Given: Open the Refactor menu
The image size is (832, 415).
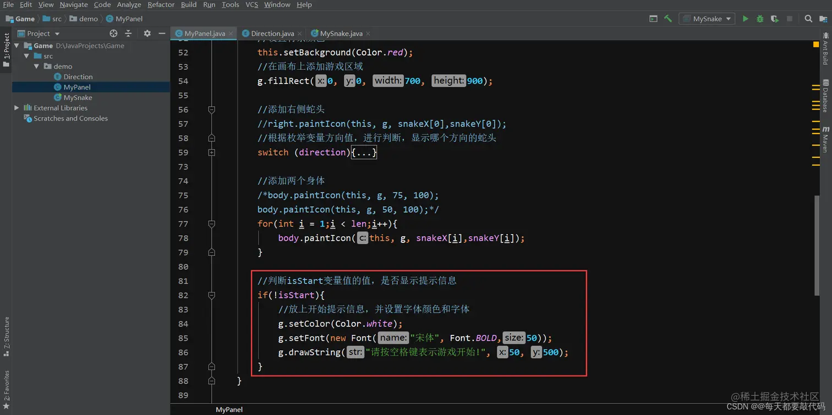Looking at the screenshot, I should point(161,4).
